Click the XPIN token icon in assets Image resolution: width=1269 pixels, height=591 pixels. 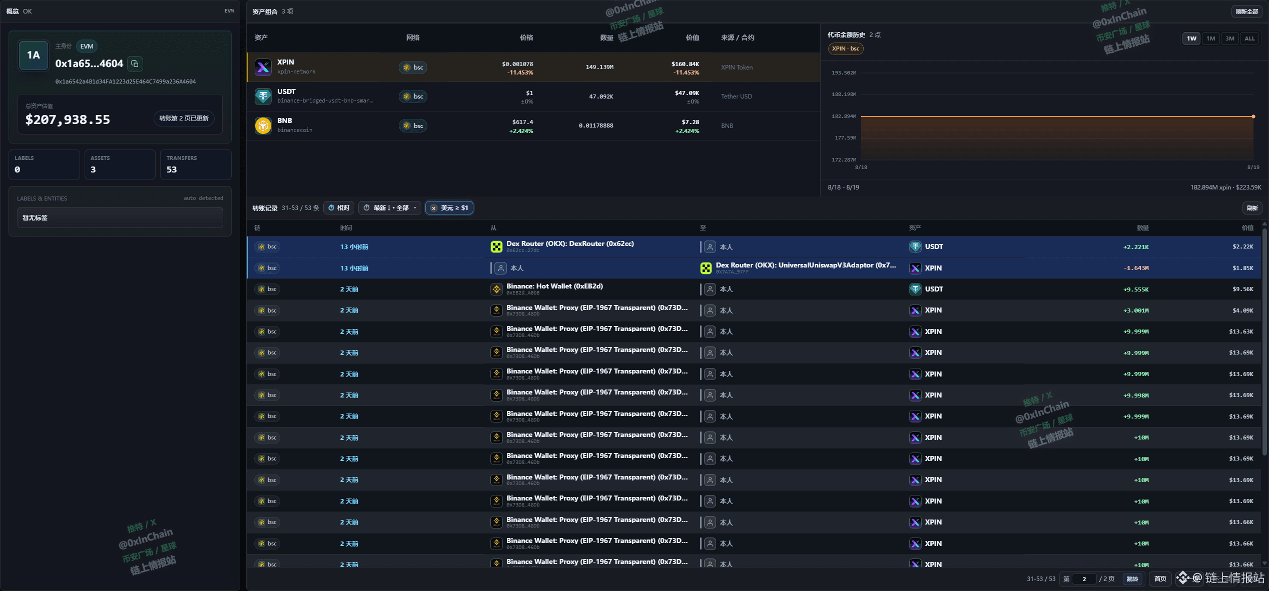263,67
